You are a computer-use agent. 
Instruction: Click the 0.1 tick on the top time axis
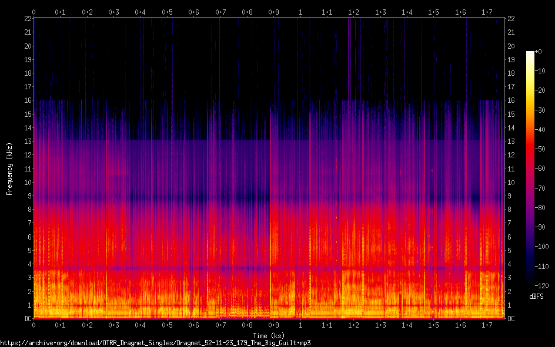(x=61, y=12)
